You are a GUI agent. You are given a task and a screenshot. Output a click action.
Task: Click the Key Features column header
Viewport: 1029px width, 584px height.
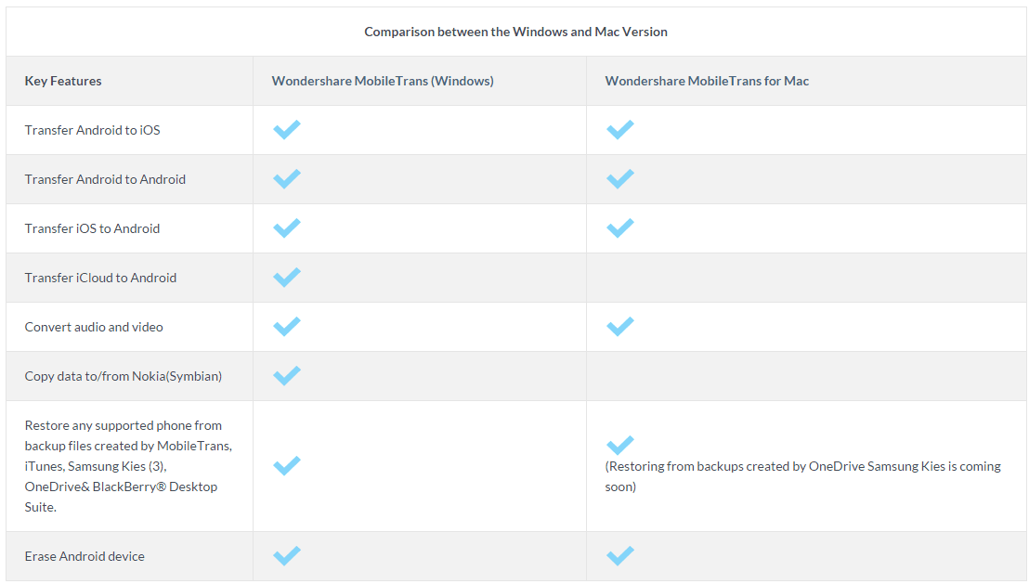coord(63,81)
